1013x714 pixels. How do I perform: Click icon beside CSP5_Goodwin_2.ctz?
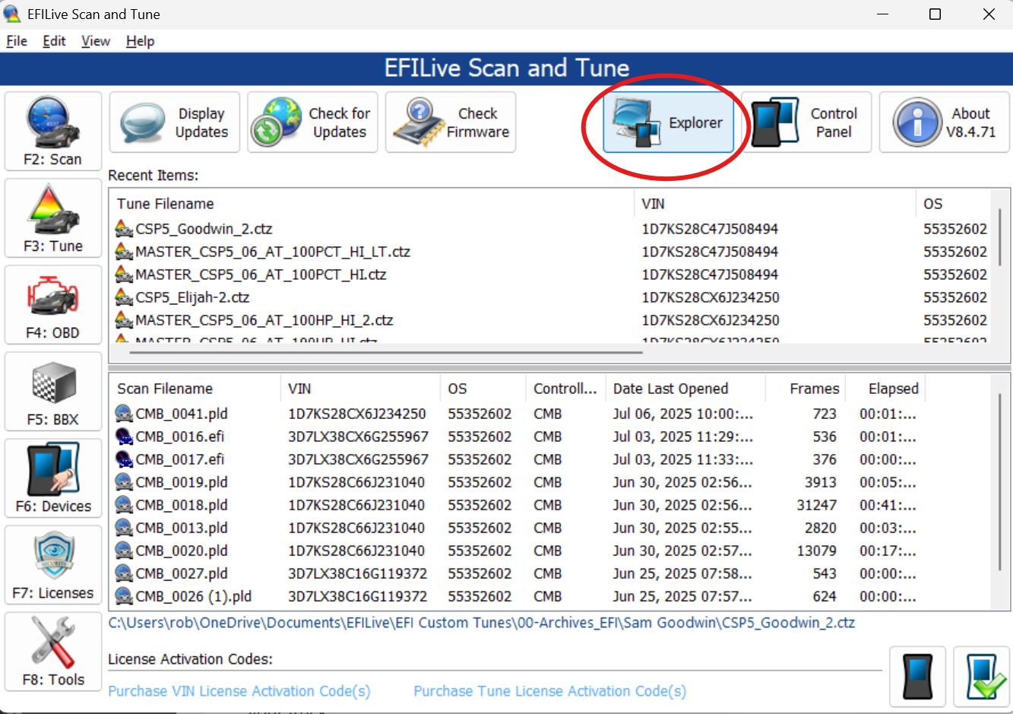point(124,229)
